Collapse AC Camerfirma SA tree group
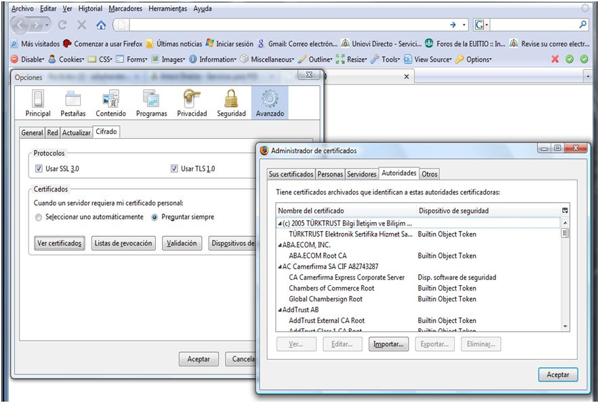Screen dimensions: 599x403 point(280,267)
